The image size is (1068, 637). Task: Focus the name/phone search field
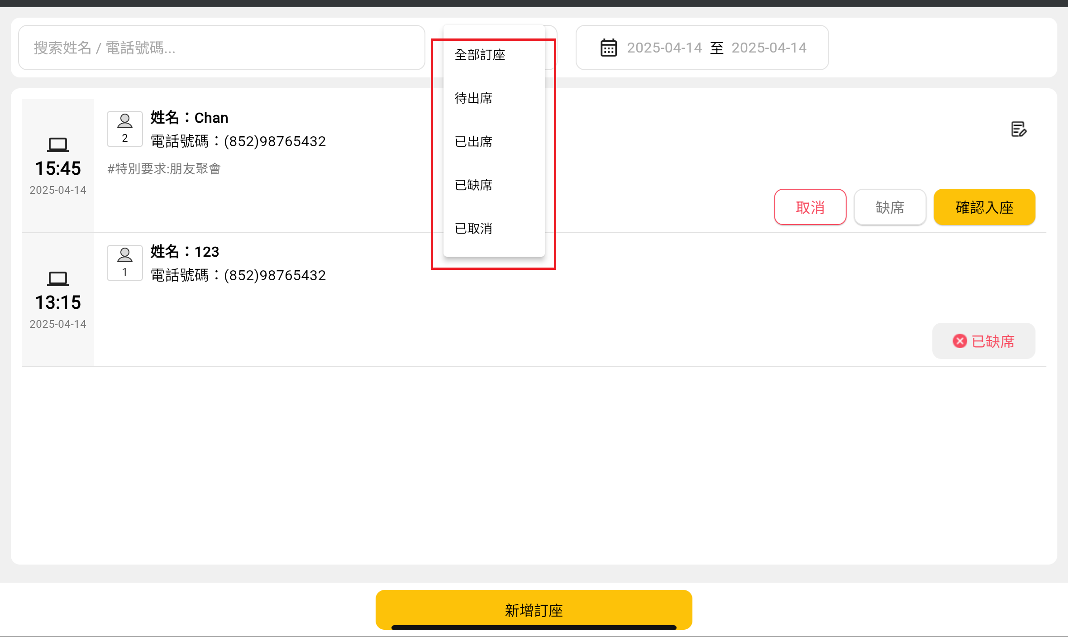[x=221, y=48]
